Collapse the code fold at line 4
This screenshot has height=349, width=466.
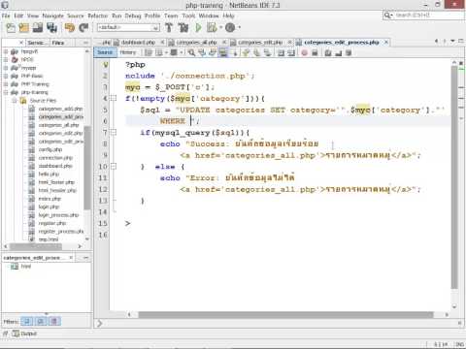click(x=114, y=98)
